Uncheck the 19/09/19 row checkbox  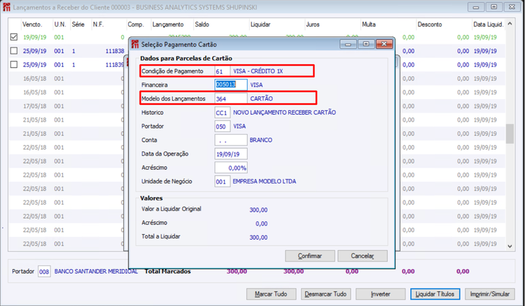click(x=14, y=37)
